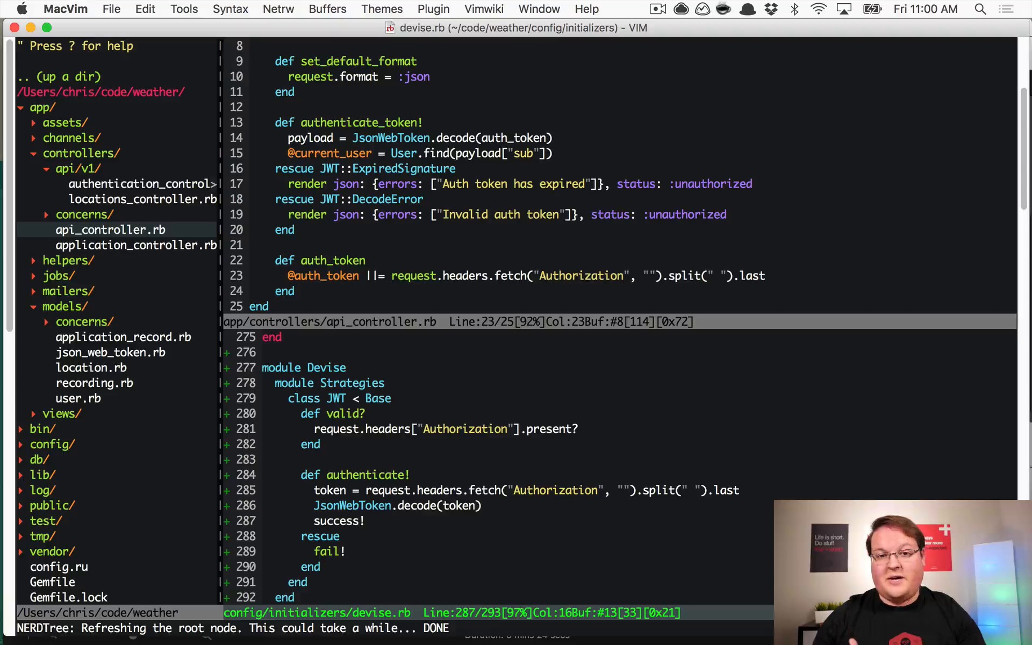The image size is (1032, 645).
Task: Open the File menu
Action: click(111, 9)
